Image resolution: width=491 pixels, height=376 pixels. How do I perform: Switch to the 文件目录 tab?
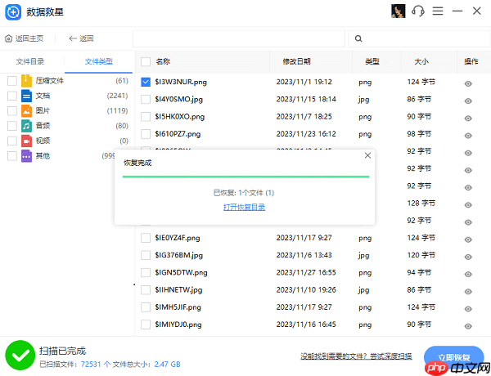(30, 61)
